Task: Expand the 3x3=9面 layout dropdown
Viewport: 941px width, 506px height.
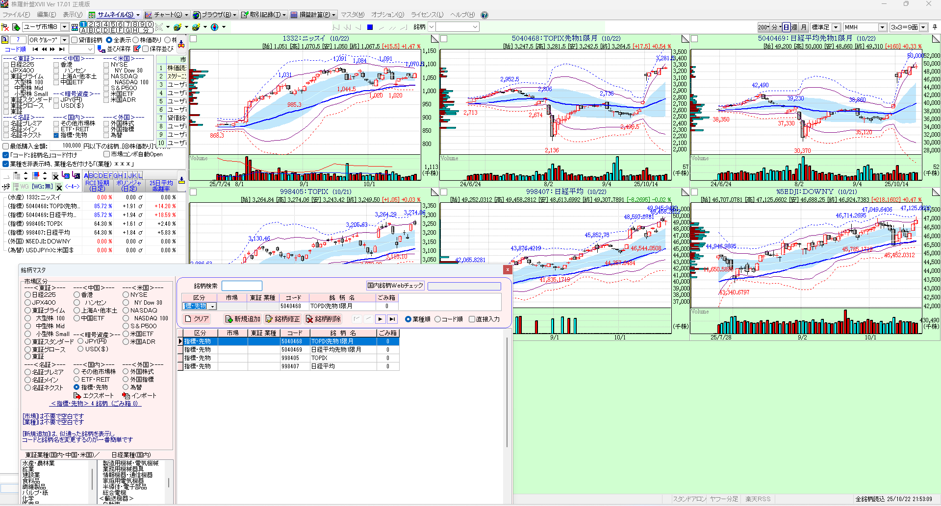Action: [923, 27]
